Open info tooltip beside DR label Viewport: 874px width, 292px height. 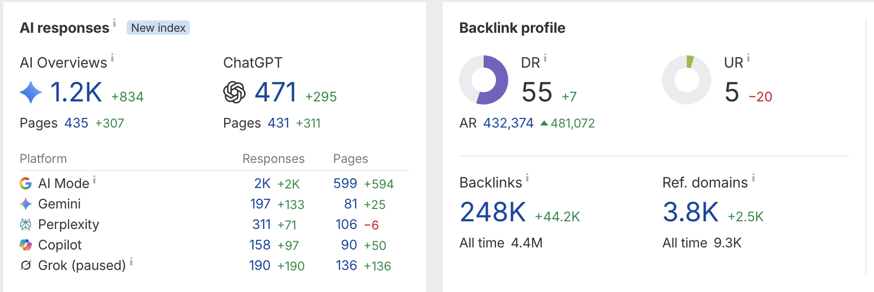[545, 58]
